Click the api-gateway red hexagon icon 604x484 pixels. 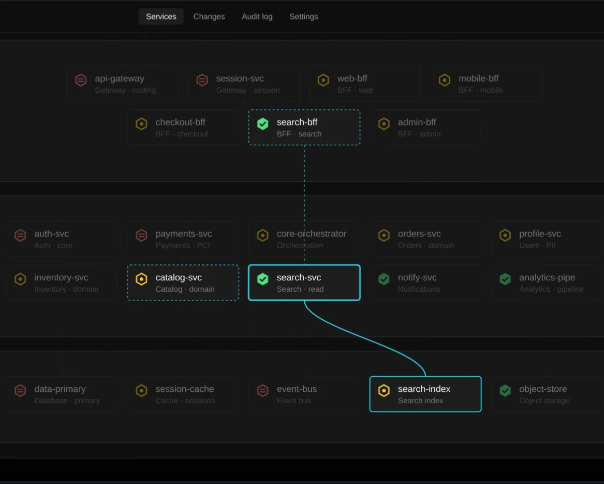point(81,80)
